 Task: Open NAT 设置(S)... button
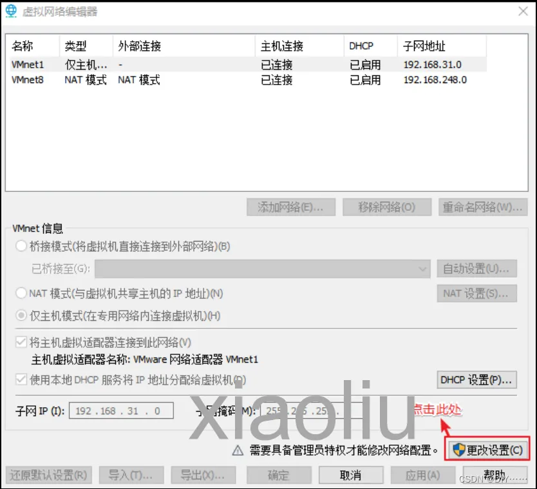(476, 293)
